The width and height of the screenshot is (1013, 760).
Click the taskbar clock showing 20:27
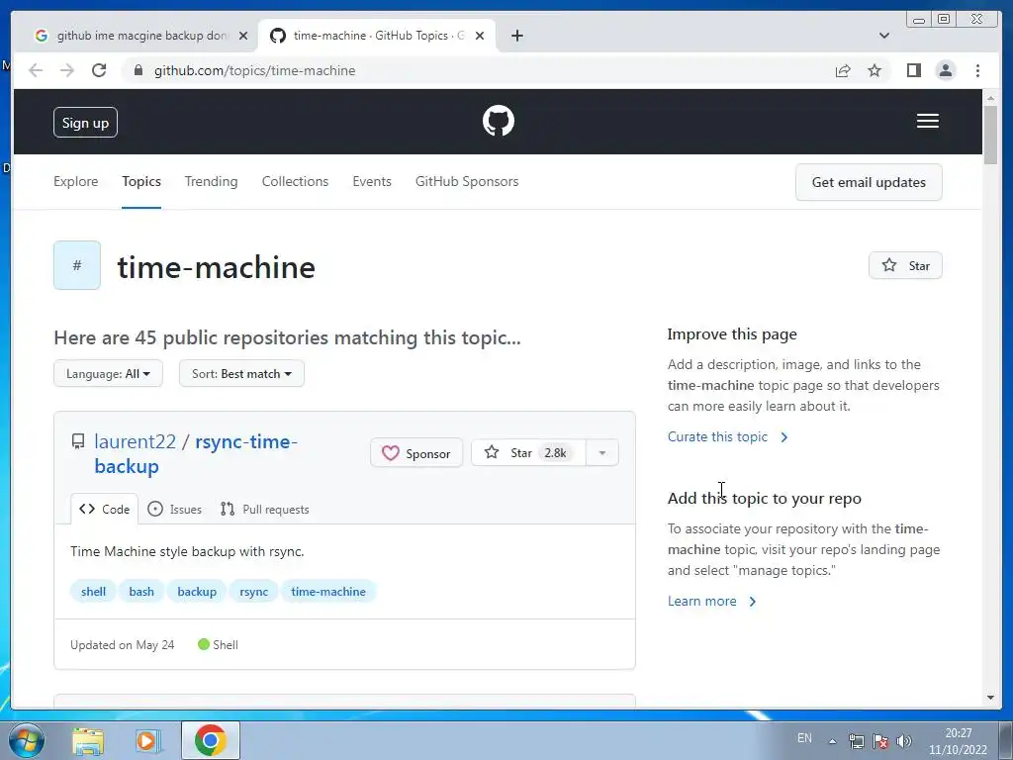(958, 741)
